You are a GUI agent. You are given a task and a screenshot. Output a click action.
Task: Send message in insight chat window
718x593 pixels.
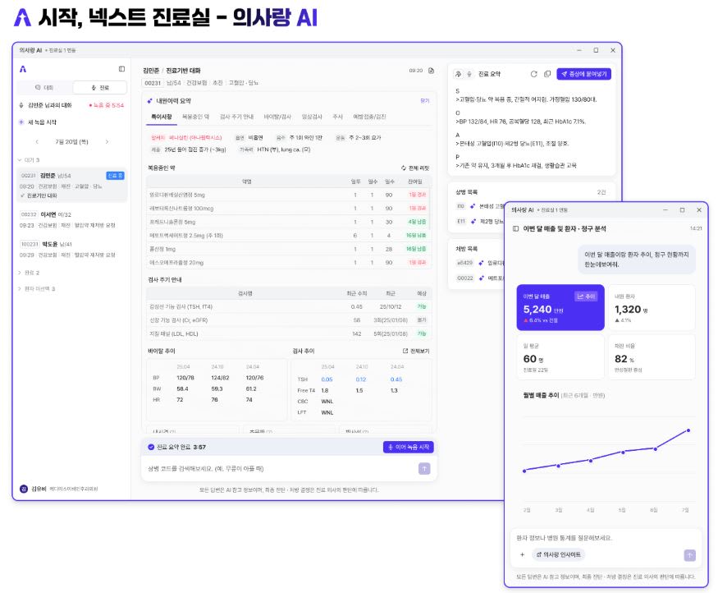pos(689,555)
